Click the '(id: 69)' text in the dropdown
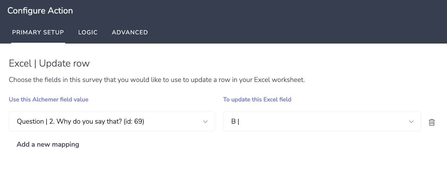The height and width of the screenshot is (191, 447). [x=134, y=121]
